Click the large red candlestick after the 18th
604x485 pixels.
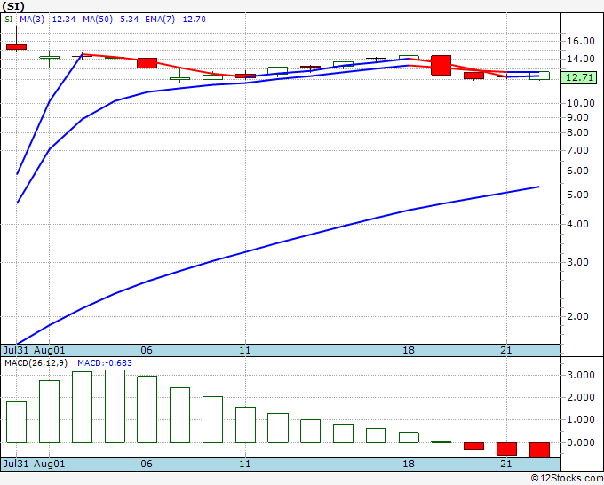tap(441, 65)
